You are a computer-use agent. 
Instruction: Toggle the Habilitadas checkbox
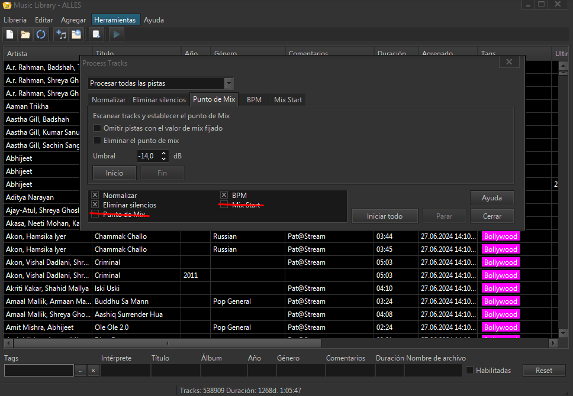tap(470, 371)
